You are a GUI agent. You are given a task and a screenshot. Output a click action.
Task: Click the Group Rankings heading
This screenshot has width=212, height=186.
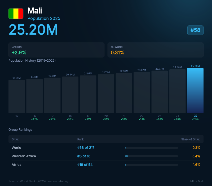pyautogui.click(x=20, y=130)
